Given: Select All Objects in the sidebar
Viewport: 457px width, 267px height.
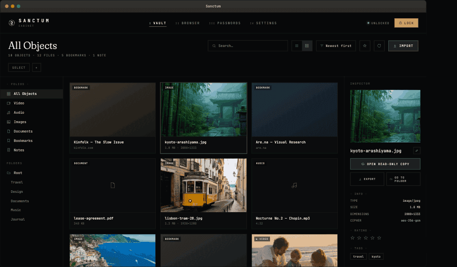Looking at the screenshot, I should point(32,94).
